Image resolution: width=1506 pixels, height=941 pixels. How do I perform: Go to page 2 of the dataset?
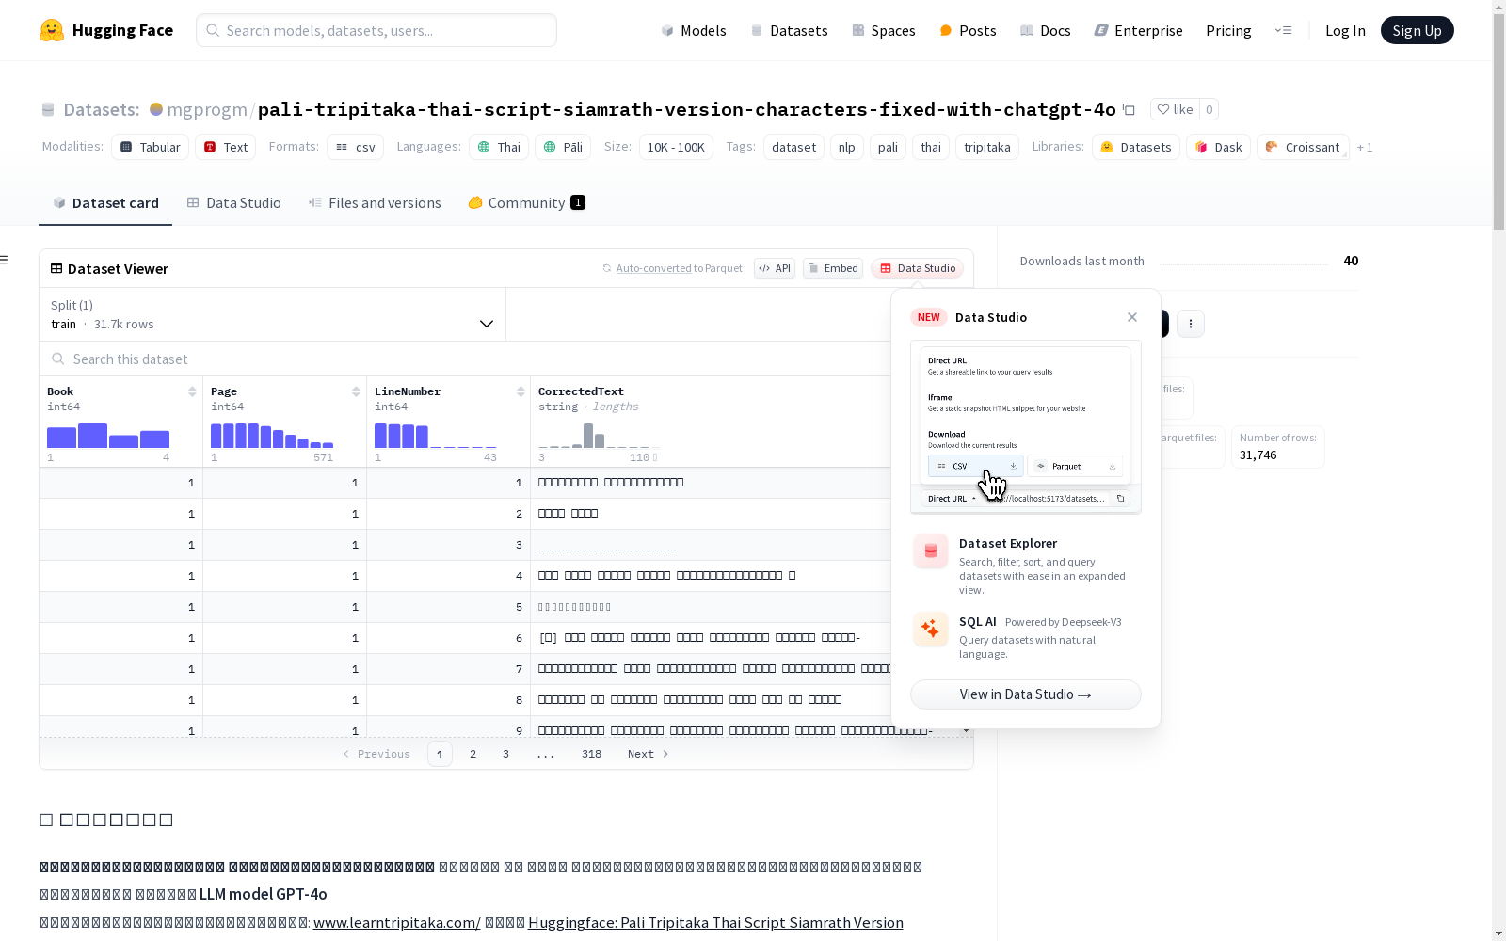click(473, 754)
